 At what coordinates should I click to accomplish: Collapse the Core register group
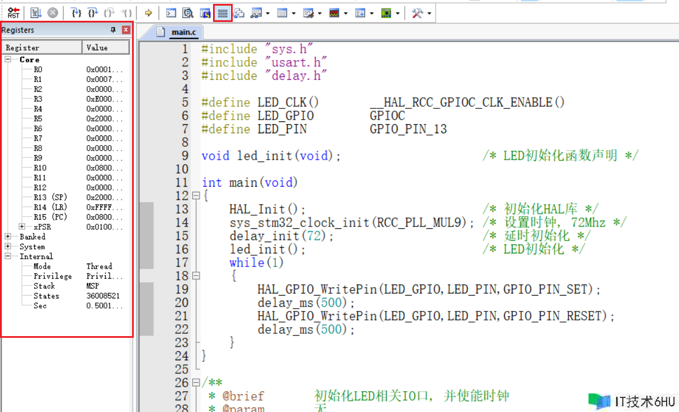coord(8,60)
